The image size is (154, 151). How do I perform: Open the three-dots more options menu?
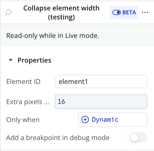pos(145,12)
